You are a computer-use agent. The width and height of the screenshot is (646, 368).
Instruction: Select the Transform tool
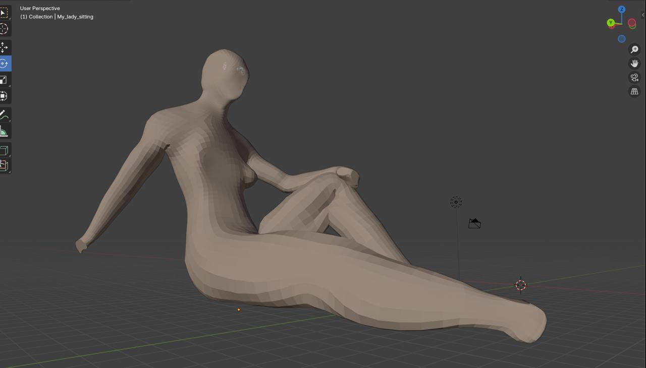(4, 96)
